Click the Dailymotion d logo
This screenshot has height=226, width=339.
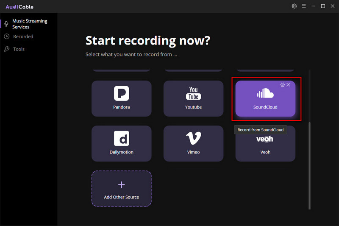click(122, 138)
